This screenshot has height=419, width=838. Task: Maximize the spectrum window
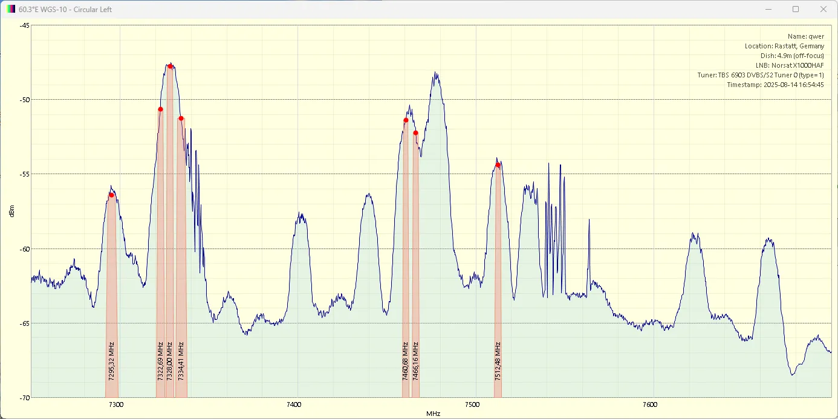click(796, 9)
